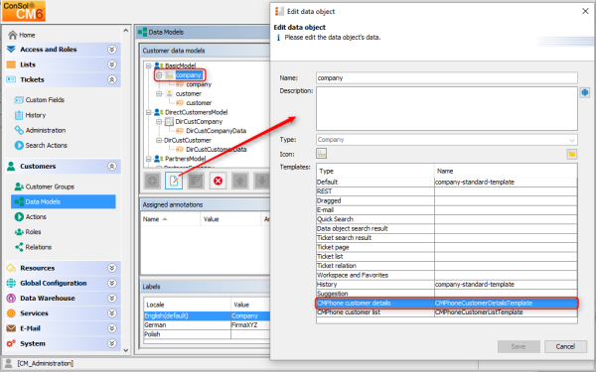Click the red delete icon in toolbar
This screenshot has width=596, height=372.
point(218,181)
